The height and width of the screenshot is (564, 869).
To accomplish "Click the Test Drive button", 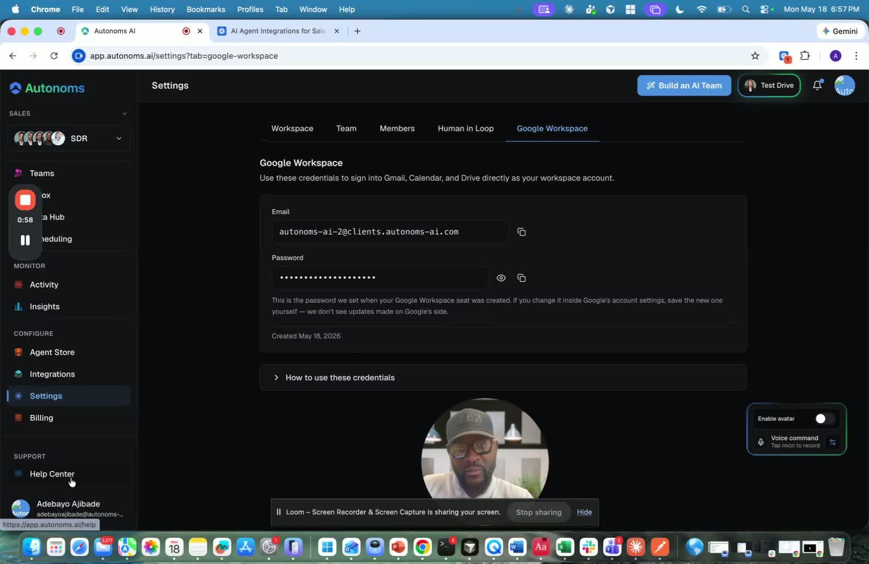I will tap(769, 85).
